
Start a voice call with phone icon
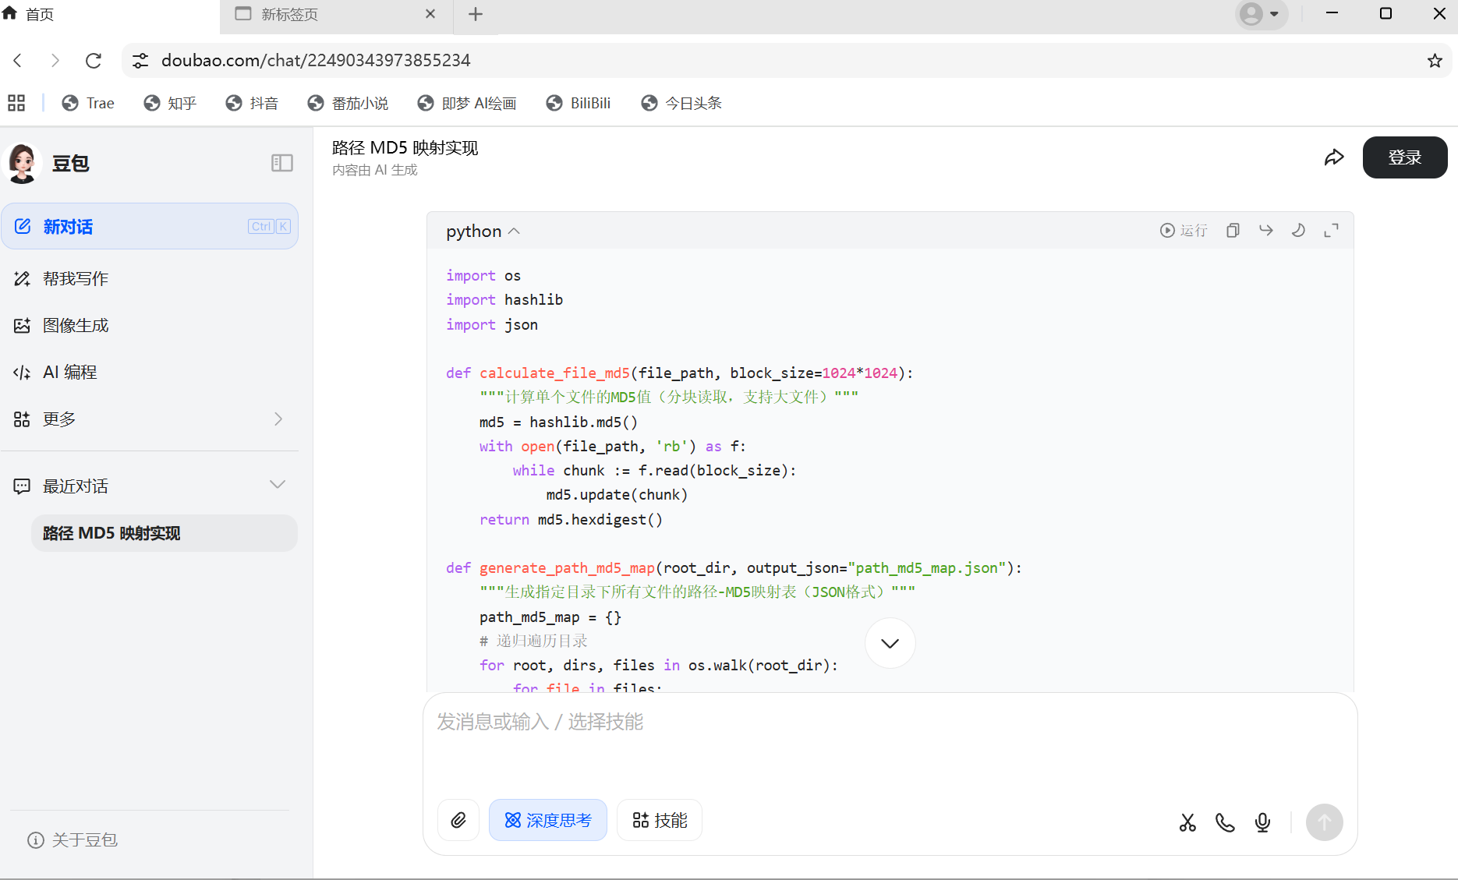[x=1225, y=822]
